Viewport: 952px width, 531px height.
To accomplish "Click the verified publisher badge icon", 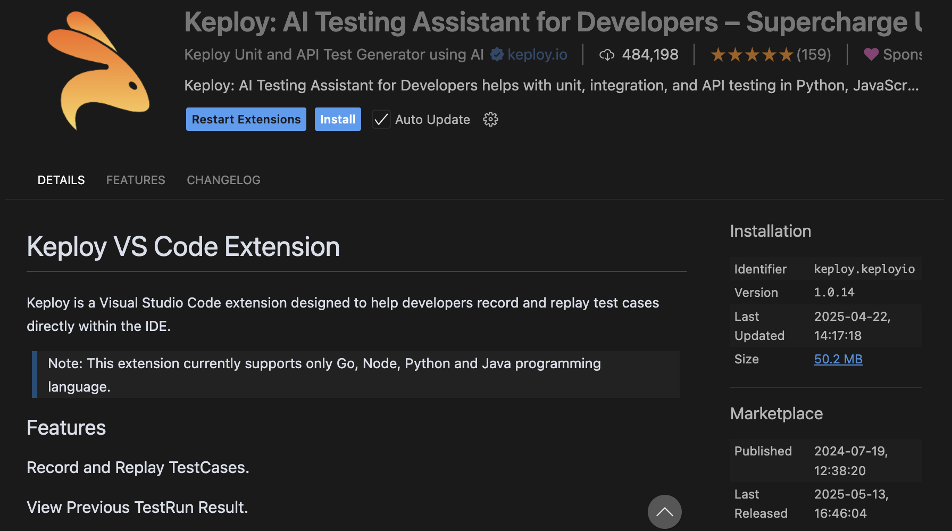I will tap(497, 54).
